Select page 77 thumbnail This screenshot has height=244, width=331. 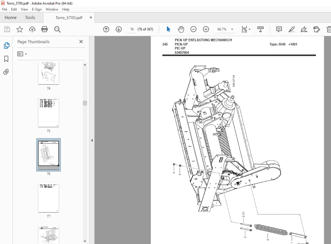pyautogui.click(x=48, y=198)
